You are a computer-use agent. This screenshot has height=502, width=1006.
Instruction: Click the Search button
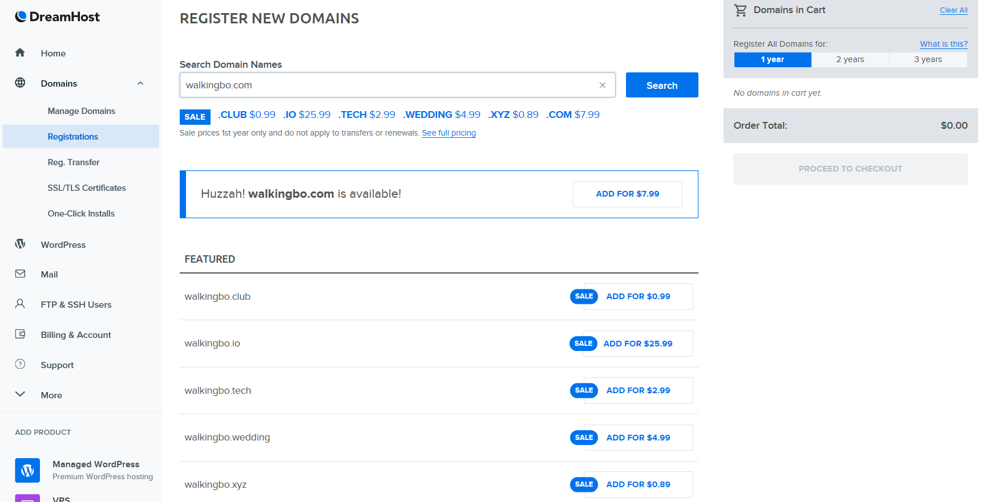pyautogui.click(x=662, y=85)
